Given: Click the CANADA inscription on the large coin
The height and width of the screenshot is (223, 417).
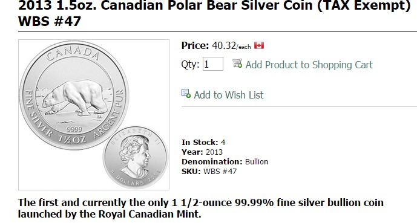Looking at the screenshot, I should [x=73, y=54].
